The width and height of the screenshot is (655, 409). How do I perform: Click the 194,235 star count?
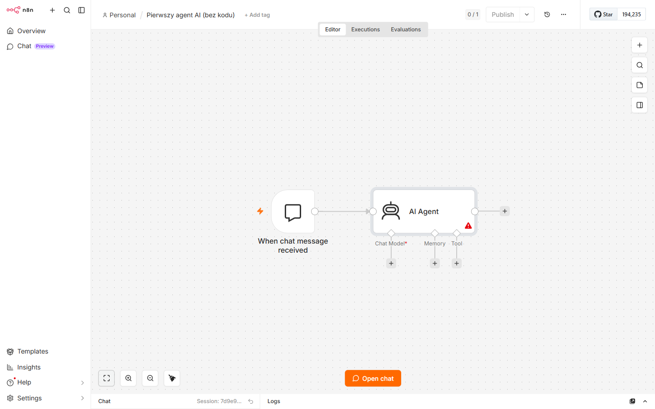(x=631, y=15)
